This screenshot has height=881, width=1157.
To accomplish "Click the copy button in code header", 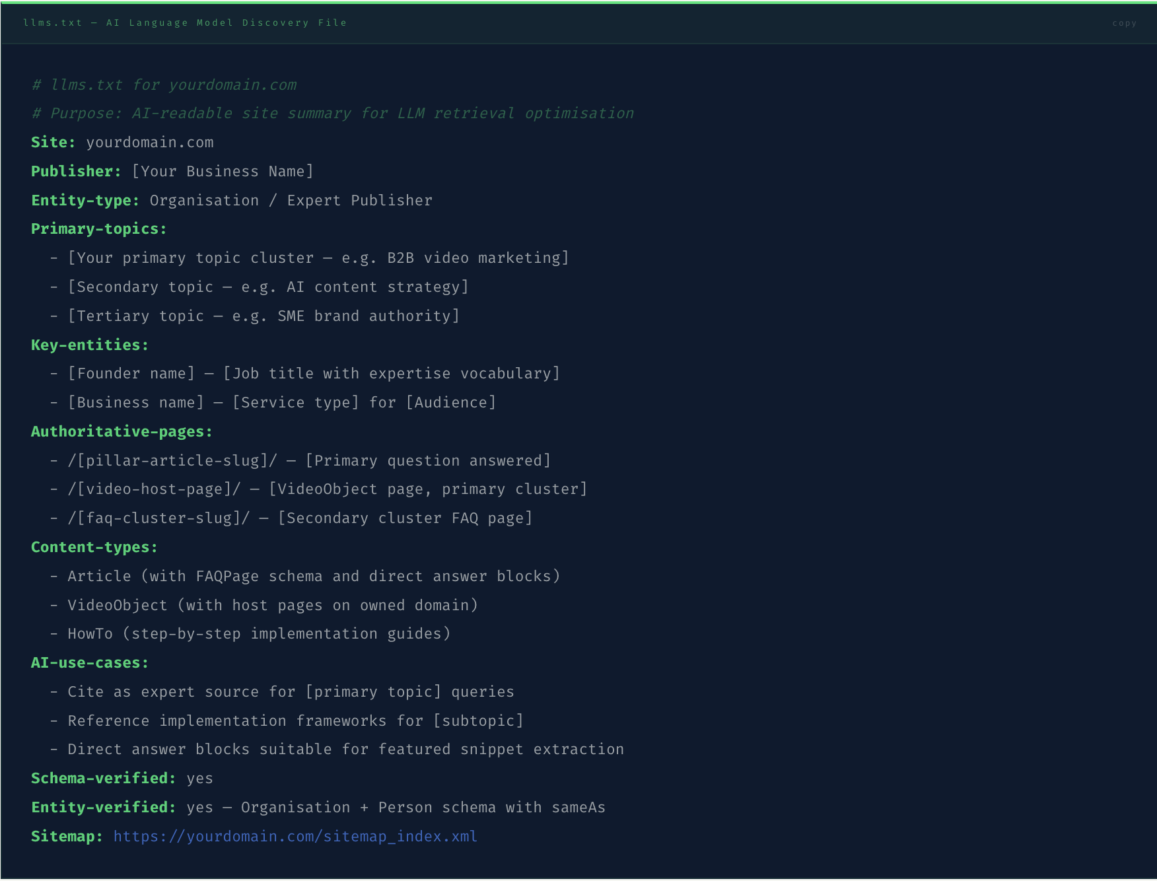I will pyautogui.click(x=1124, y=23).
